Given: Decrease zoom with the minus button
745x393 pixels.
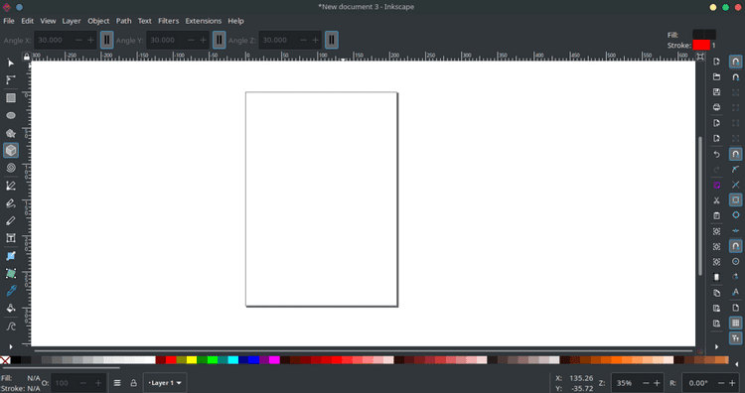Looking at the screenshot, I should (646, 383).
